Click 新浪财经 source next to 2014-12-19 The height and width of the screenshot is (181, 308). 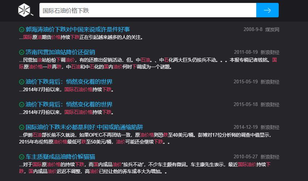[x=270, y=127]
